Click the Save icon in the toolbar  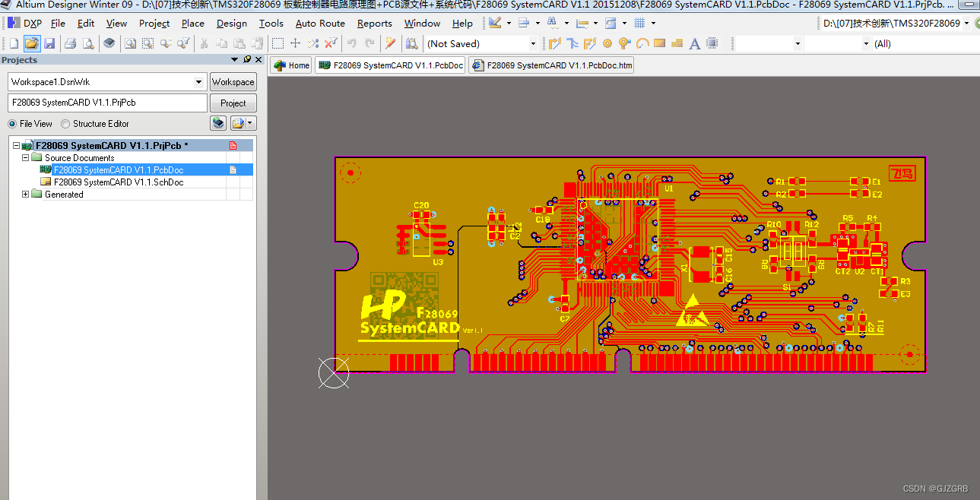(49, 43)
